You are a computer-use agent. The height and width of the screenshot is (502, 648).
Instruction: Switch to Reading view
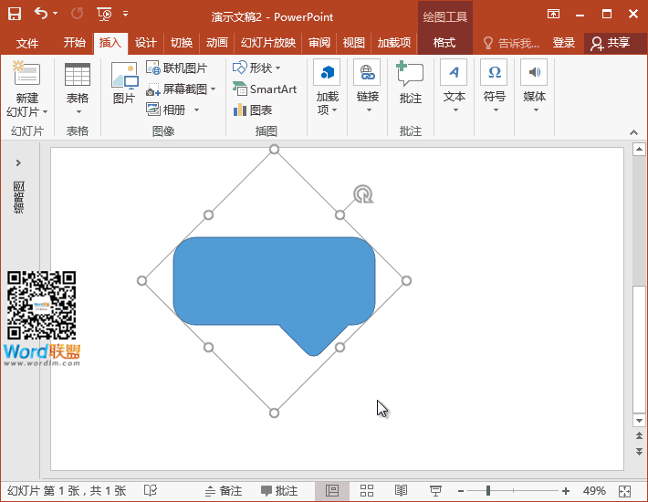click(401, 490)
